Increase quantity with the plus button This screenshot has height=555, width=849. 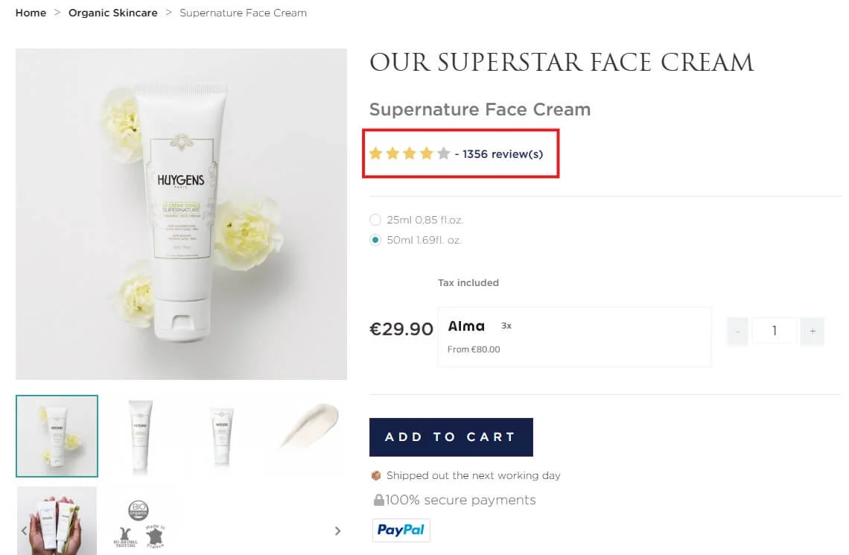coord(813,331)
